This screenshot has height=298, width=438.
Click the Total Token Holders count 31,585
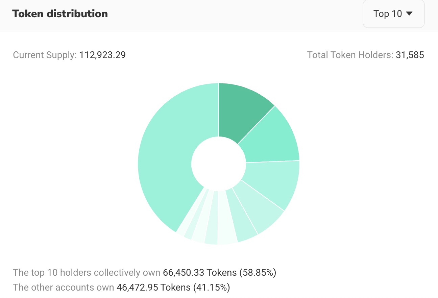(410, 55)
